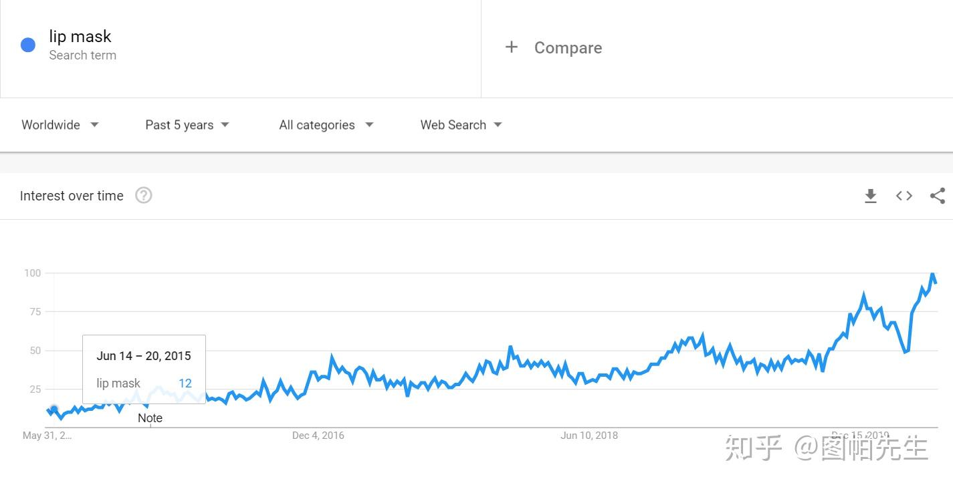Open the embed code icon
Image resolution: width=953 pixels, height=487 pixels.
[x=904, y=196]
